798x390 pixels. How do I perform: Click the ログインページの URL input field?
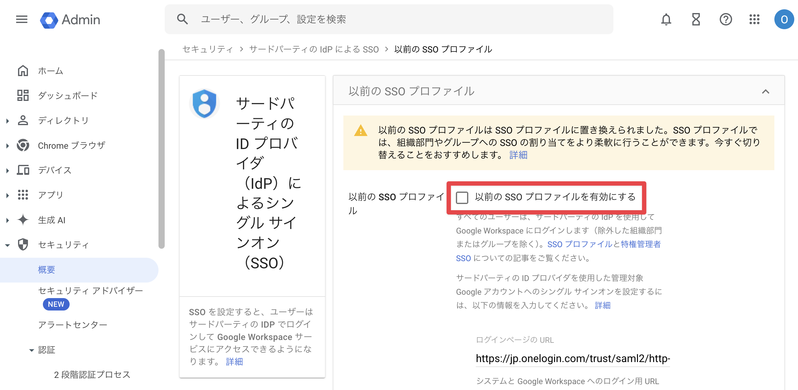tap(573, 359)
